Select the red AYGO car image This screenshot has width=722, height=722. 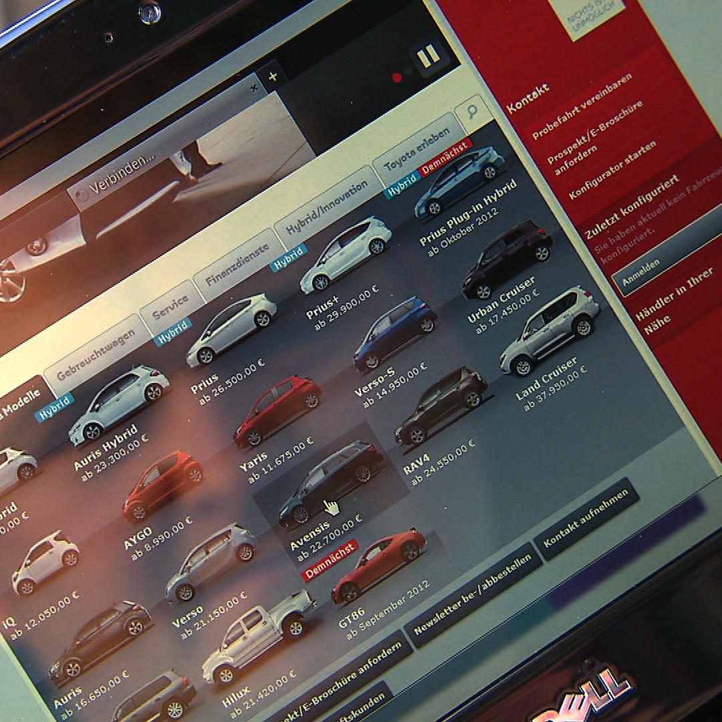[162, 485]
